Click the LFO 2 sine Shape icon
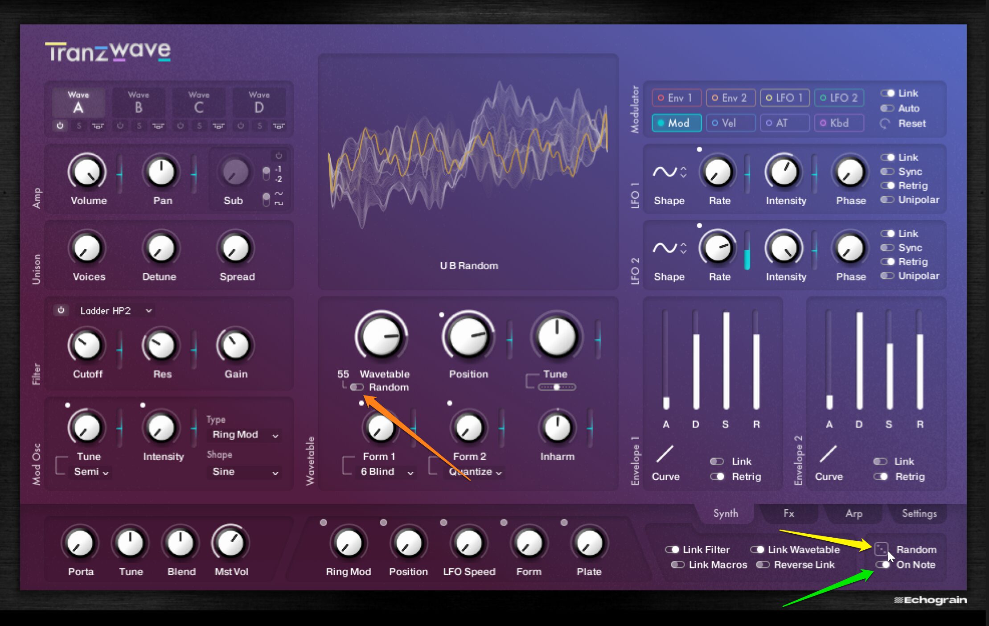This screenshot has height=626, width=989. point(665,248)
